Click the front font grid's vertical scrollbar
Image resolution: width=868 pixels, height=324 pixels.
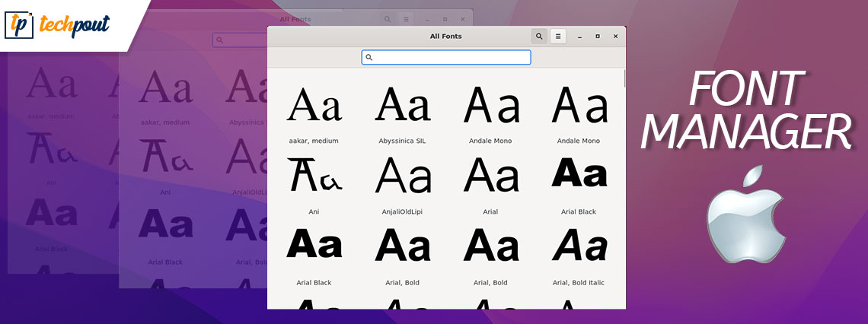624,78
